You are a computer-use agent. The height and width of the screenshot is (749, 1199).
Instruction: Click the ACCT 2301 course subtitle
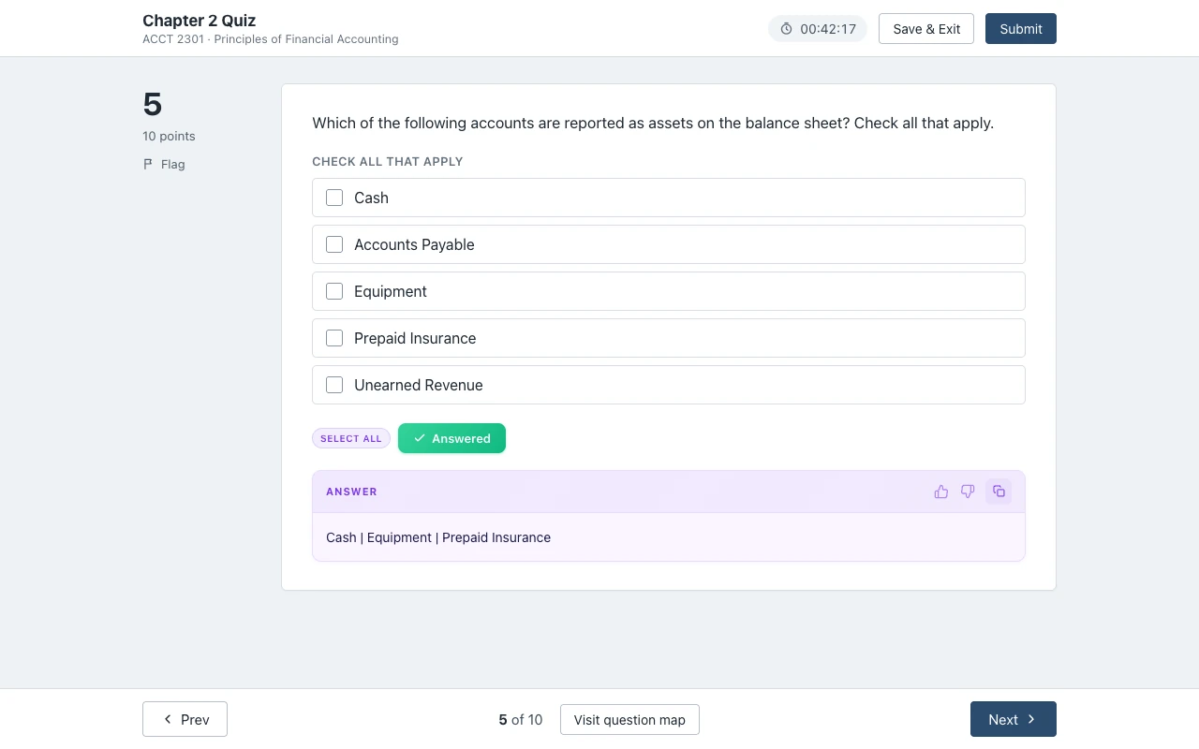pos(271,39)
